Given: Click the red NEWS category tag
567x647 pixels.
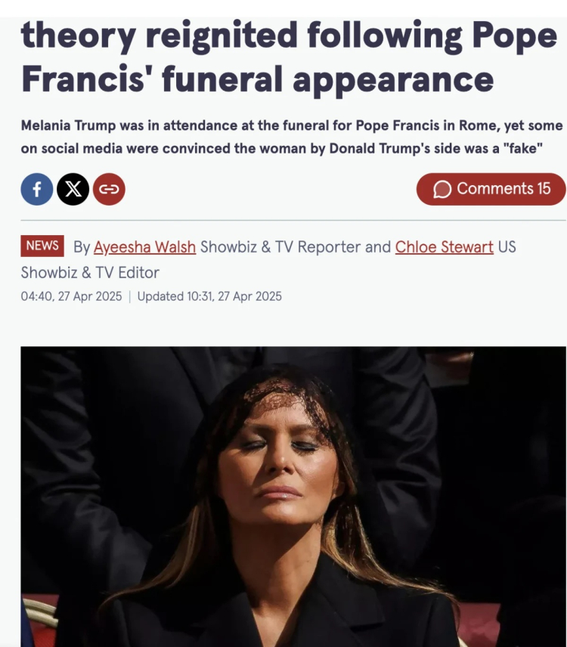Looking at the screenshot, I should (x=42, y=246).
